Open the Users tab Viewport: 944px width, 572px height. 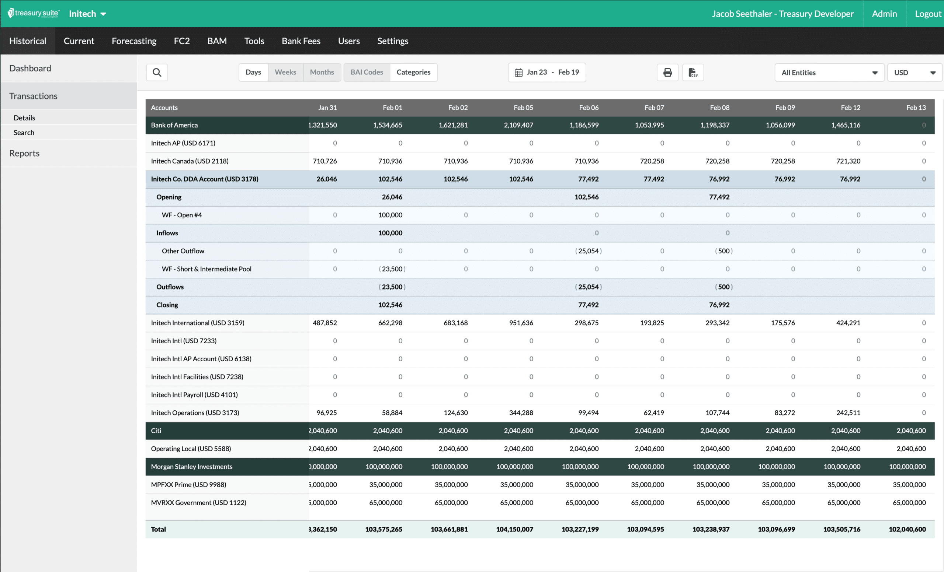tap(348, 41)
